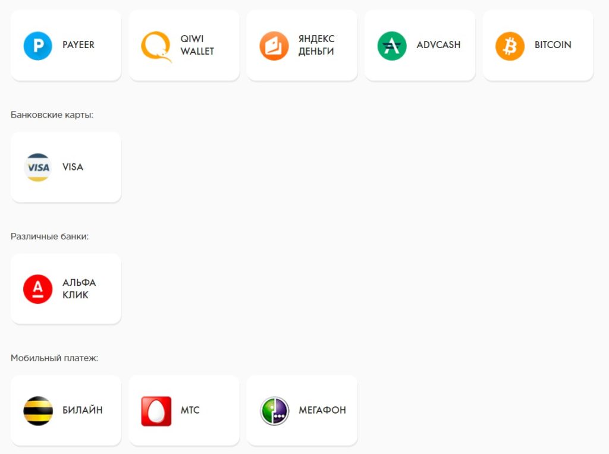
Task: Select ЯНДЕКС ДЕНЬГИ payment text
Action: pos(316,45)
